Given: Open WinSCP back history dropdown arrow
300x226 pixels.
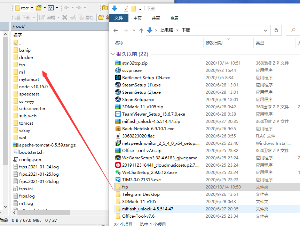Looking at the screenshot, I should [72, 8].
